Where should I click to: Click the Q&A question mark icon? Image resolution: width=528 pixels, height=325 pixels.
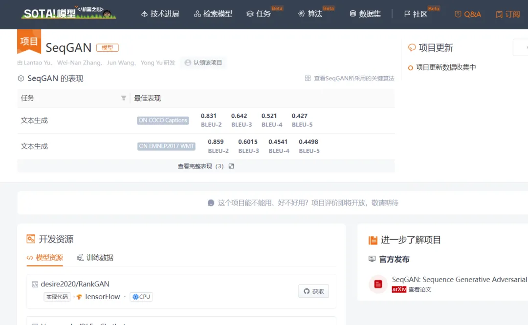458,14
